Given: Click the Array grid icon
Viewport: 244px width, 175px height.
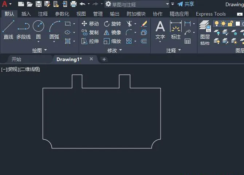Looking at the screenshot, I should (129, 41).
